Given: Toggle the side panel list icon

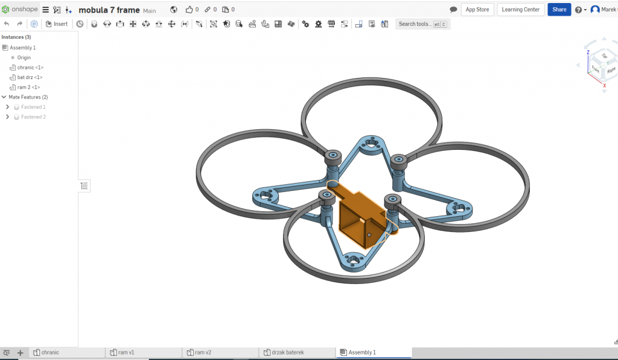Looking at the screenshot, I should coord(84,185).
